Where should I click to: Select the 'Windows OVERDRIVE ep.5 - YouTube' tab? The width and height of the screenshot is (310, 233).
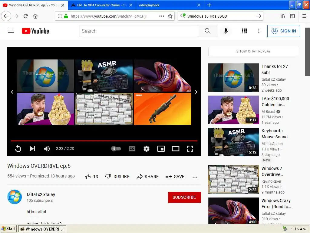click(x=34, y=5)
